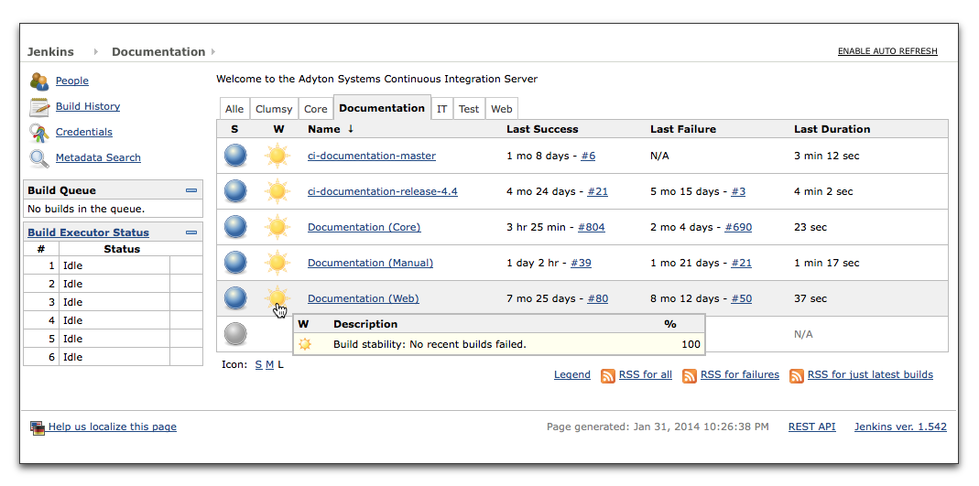This screenshot has height=486, width=979.
Task: Click the RSS icon for all builds
Action: pos(607,375)
